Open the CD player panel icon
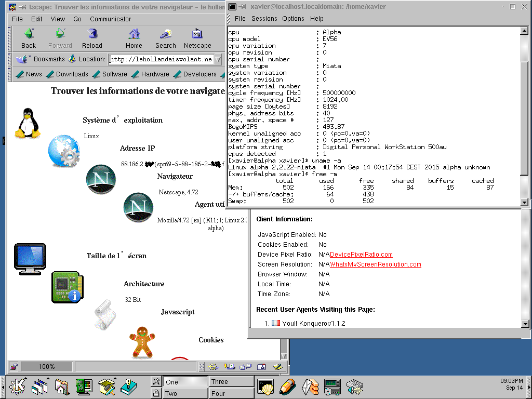The image size is (532, 399). [332, 387]
